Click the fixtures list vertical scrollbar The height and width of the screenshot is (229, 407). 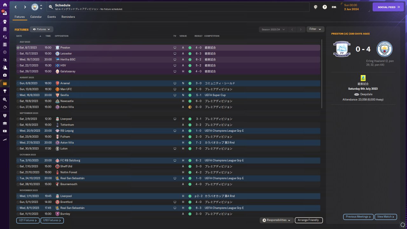coord(322,74)
